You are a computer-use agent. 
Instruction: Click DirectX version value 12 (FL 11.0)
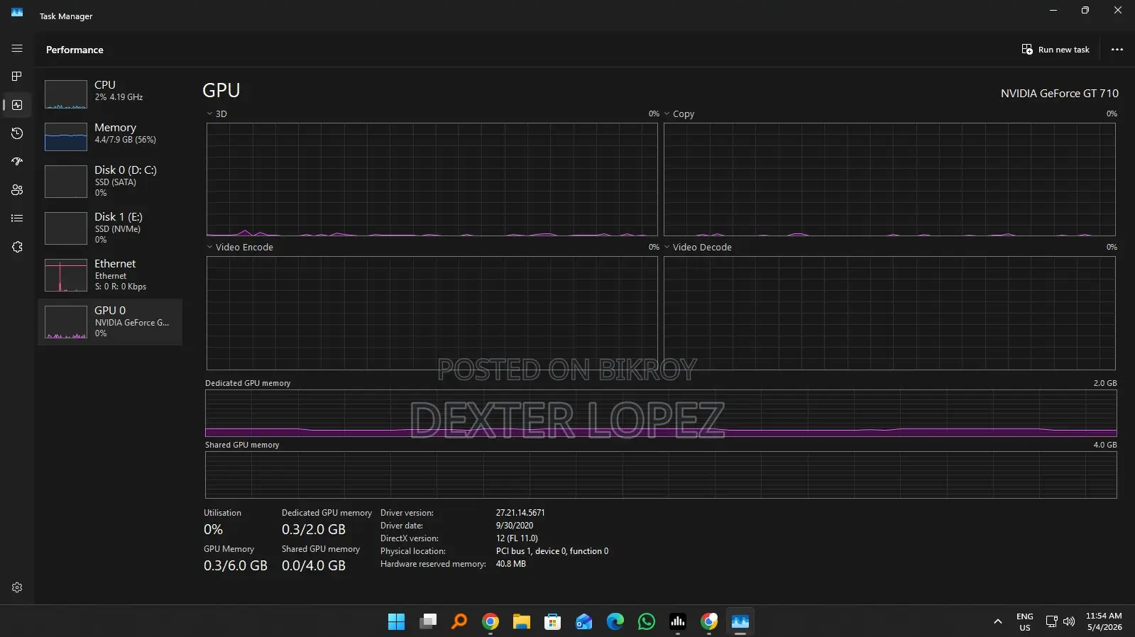point(517,538)
